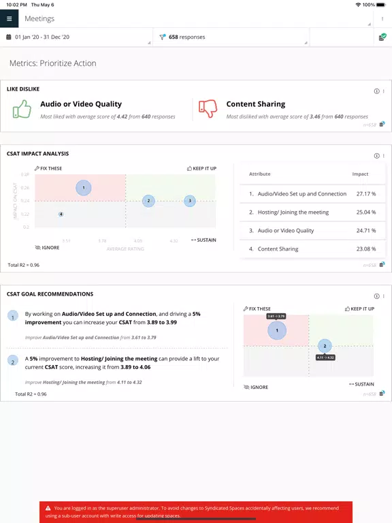
Task: Show info for Like Dislike widget
Action: click(376, 91)
